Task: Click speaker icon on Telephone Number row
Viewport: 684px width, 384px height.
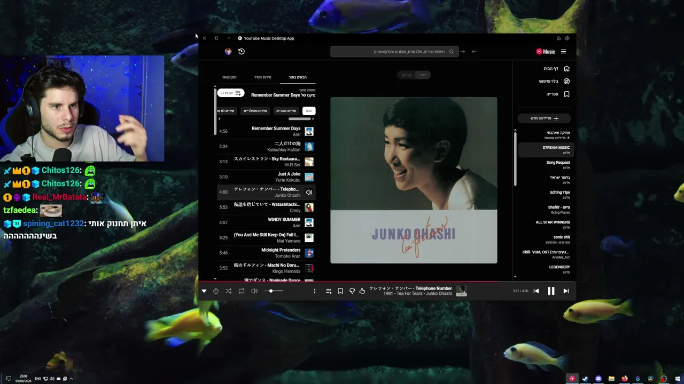Action: [x=309, y=192]
